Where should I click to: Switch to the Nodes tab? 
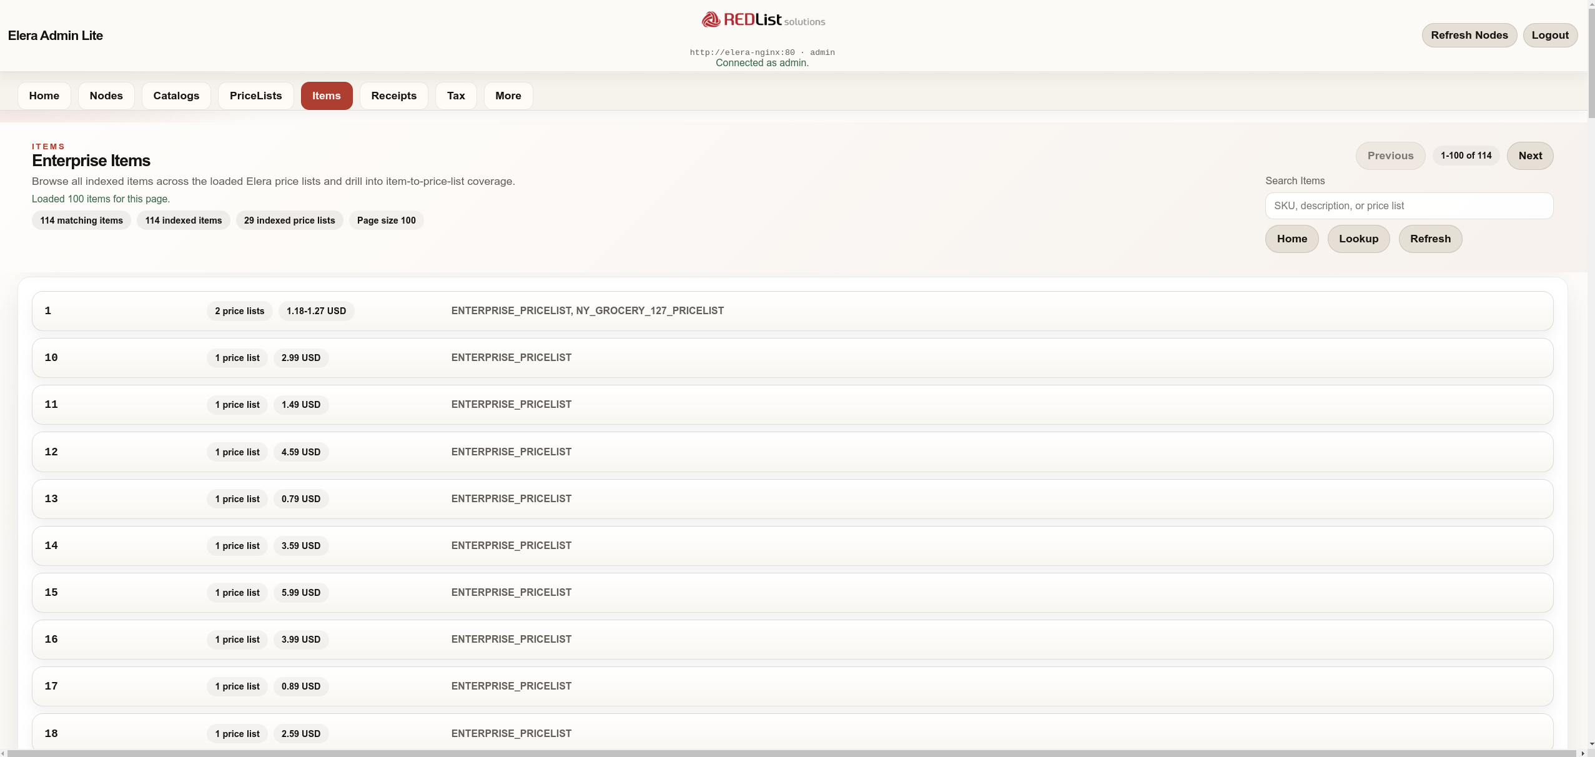tap(106, 96)
